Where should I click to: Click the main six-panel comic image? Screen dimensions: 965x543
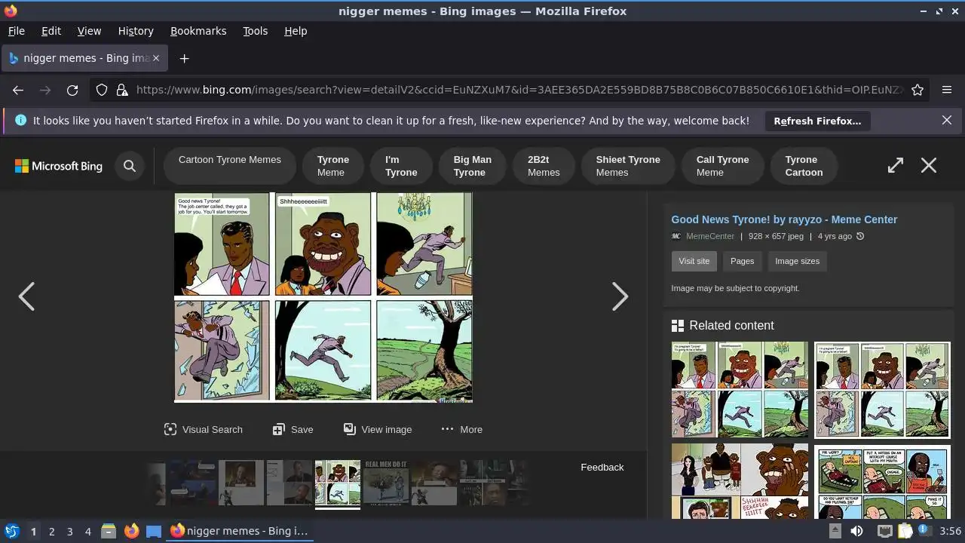coord(323,297)
